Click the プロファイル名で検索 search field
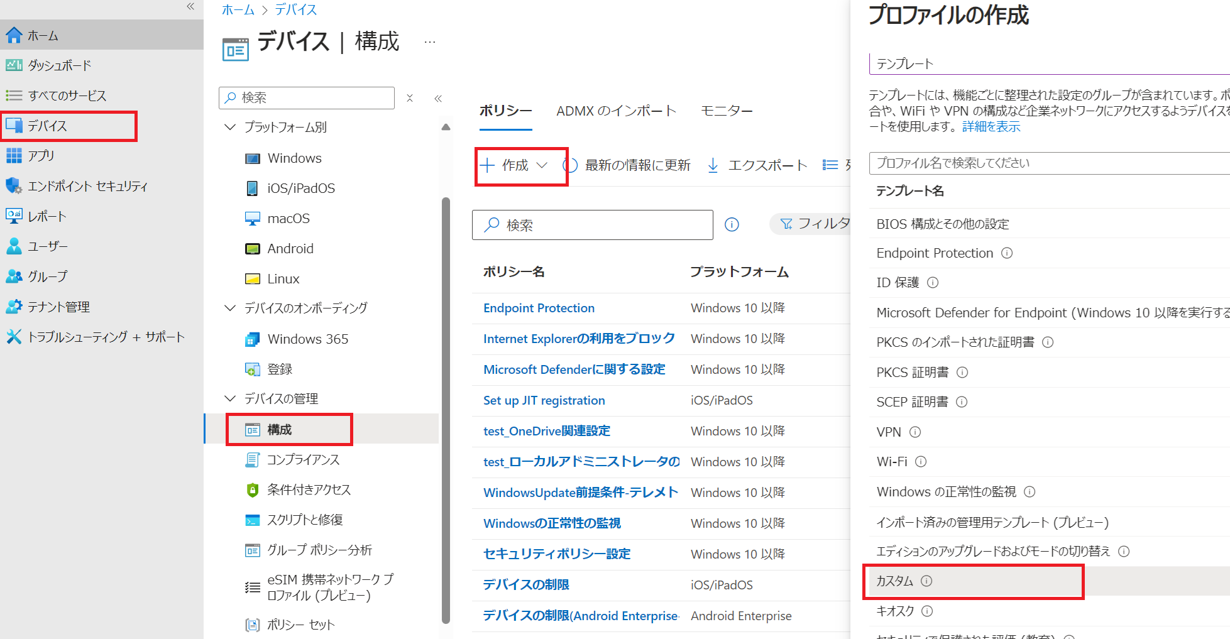 (1049, 163)
